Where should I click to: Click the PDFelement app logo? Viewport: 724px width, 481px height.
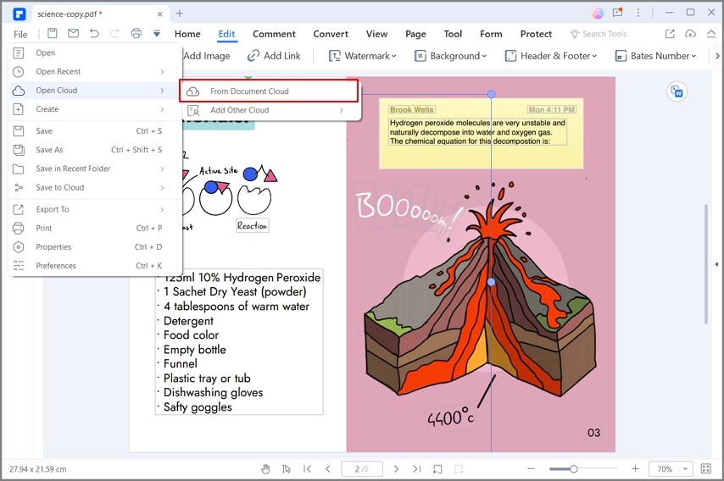(x=19, y=14)
